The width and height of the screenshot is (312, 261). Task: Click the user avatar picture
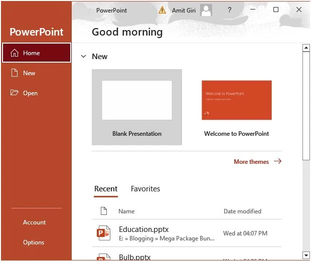206,10
